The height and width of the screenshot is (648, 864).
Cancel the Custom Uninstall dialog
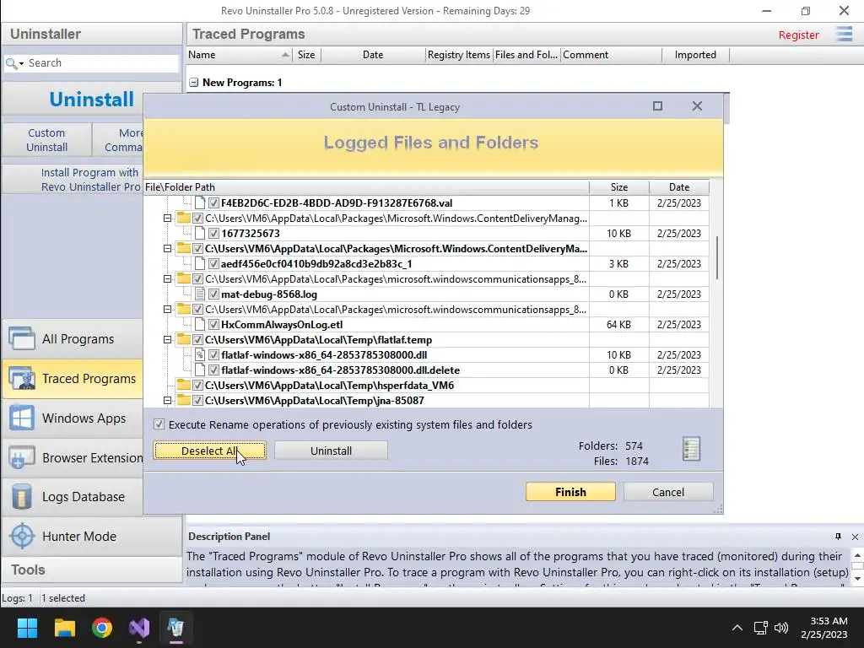pyautogui.click(x=668, y=492)
